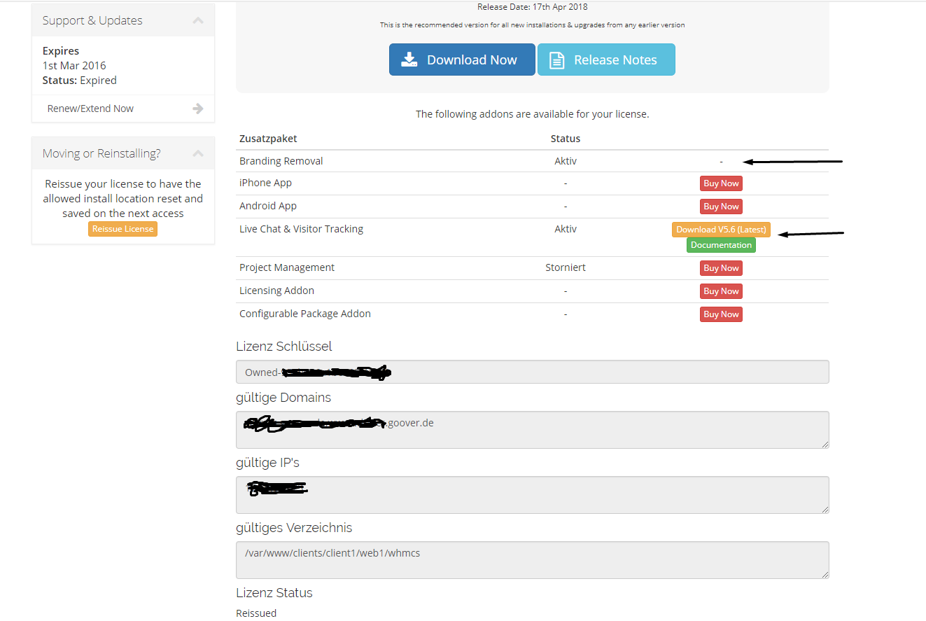The height and width of the screenshot is (621, 926).
Task: Buy the iPhone App addon
Action: (721, 183)
